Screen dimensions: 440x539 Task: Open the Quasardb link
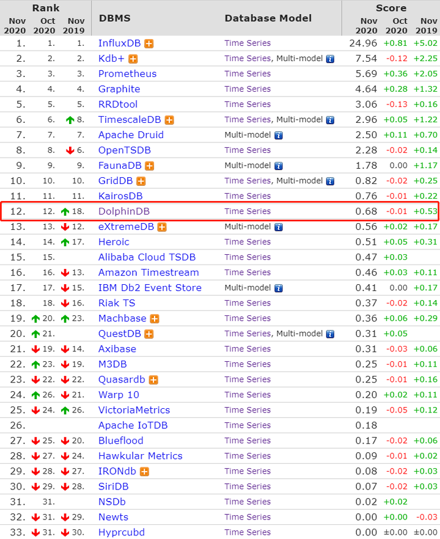[x=122, y=380]
